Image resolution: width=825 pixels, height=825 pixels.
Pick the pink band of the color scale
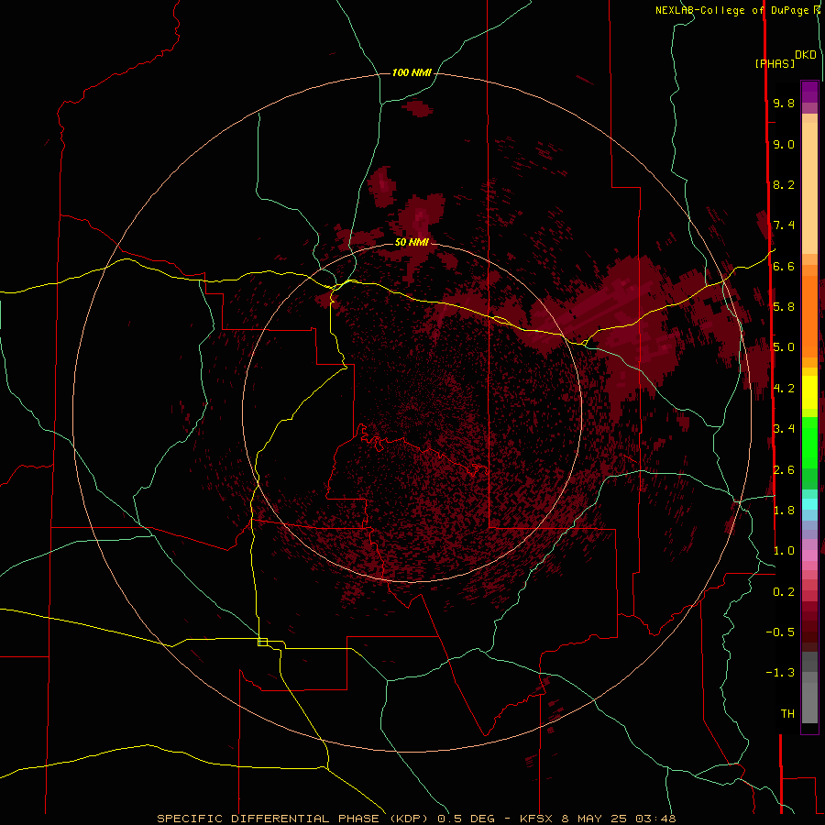pyautogui.click(x=809, y=555)
